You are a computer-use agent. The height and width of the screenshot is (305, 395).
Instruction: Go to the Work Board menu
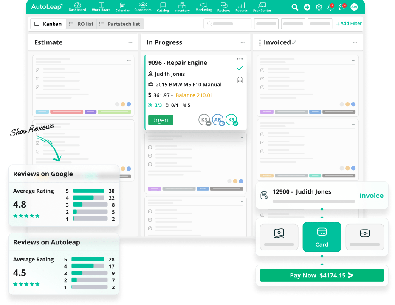pos(101,7)
